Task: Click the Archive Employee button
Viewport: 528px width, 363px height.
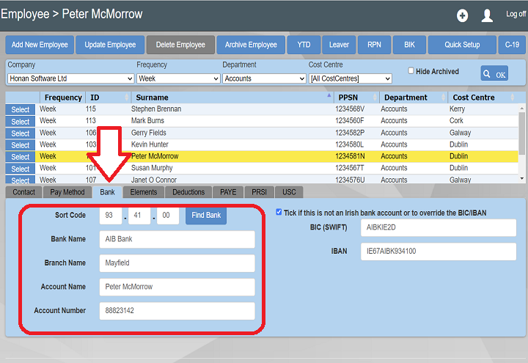Action: (x=251, y=45)
